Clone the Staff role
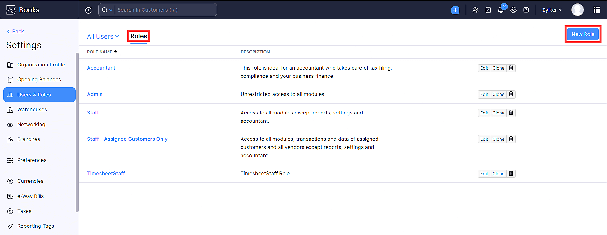 tap(498, 113)
